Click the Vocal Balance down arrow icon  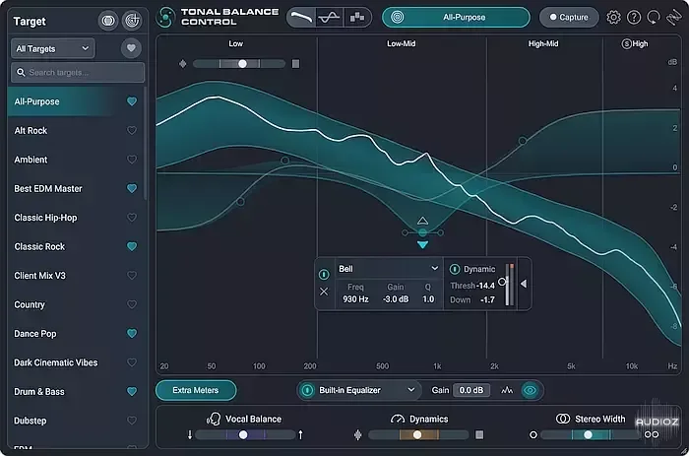point(190,435)
